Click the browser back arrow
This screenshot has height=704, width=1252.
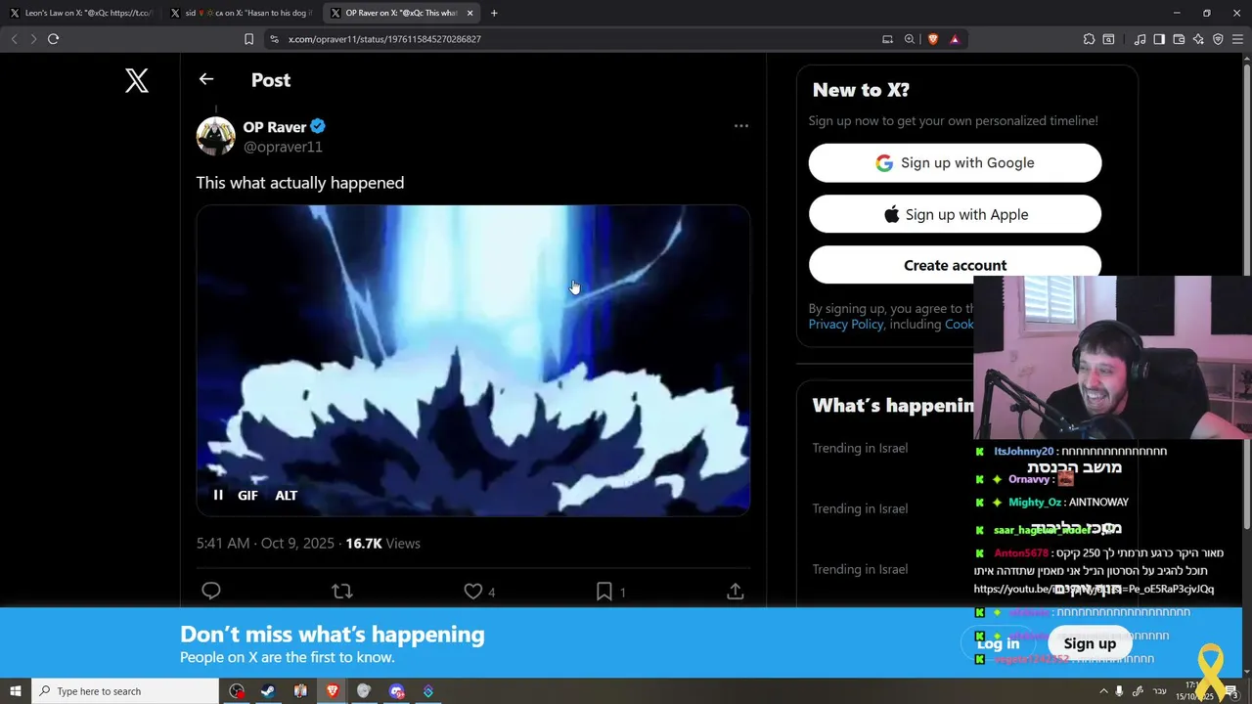14,39
